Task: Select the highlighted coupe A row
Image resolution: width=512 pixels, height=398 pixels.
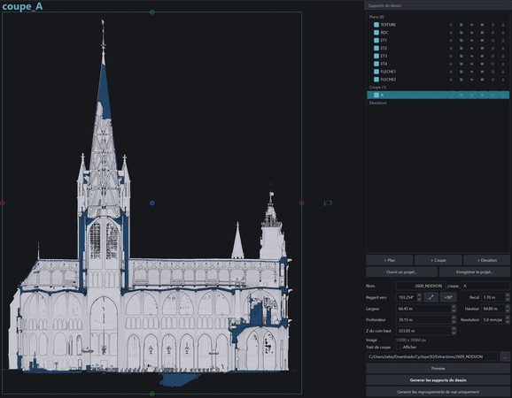Action: point(438,96)
